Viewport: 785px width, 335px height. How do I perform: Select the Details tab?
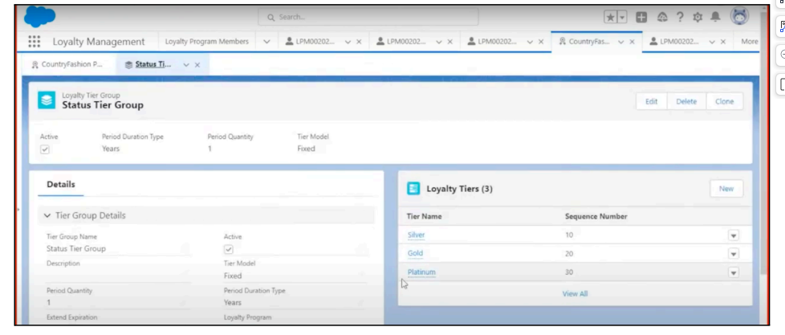[x=61, y=184]
